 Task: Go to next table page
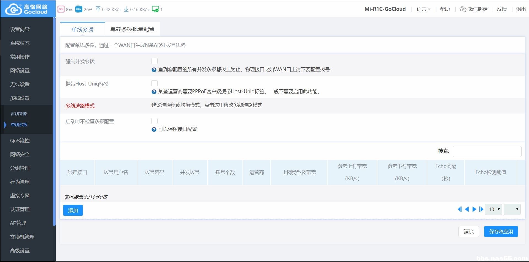coord(474,209)
